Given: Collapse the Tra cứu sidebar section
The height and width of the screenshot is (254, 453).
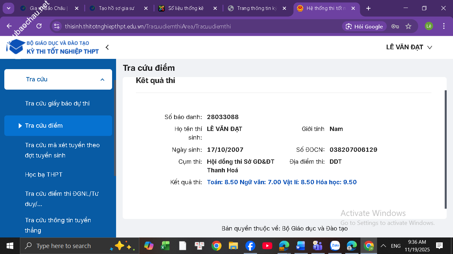Looking at the screenshot, I should click(102, 79).
